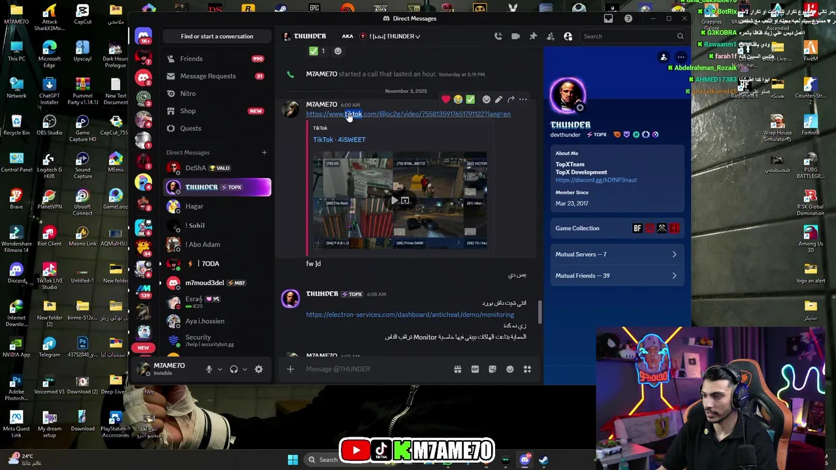The image size is (836, 470).
Task: Forward the message with arrow icon
Action: (511, 99)
